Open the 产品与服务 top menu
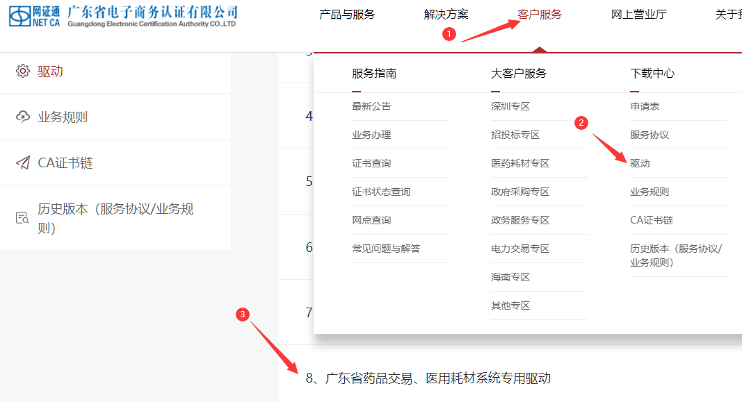742x402 pixels. 347,15
